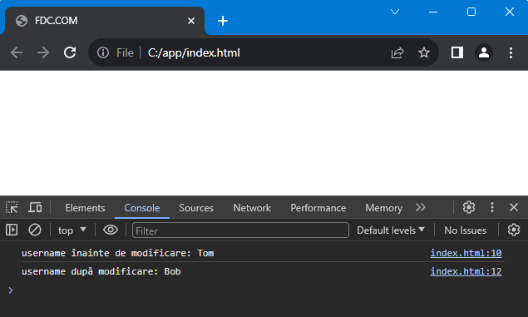Share this page icon in address bar
The width and height of the screenshot is (528, 317).
point(397,53)
